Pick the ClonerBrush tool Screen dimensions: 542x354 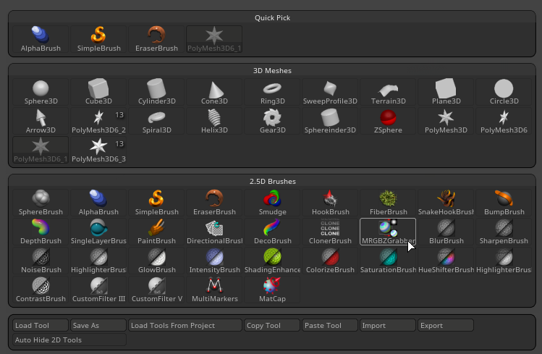tap(330, 231)
